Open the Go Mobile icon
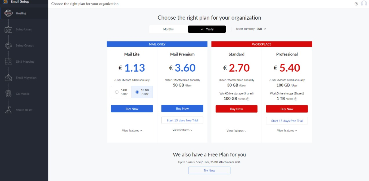This screenshot has height=181, width=369. (8, 94)
